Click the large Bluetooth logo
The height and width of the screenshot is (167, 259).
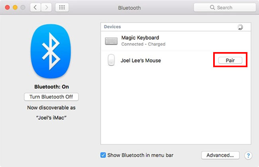coord(51,51)
